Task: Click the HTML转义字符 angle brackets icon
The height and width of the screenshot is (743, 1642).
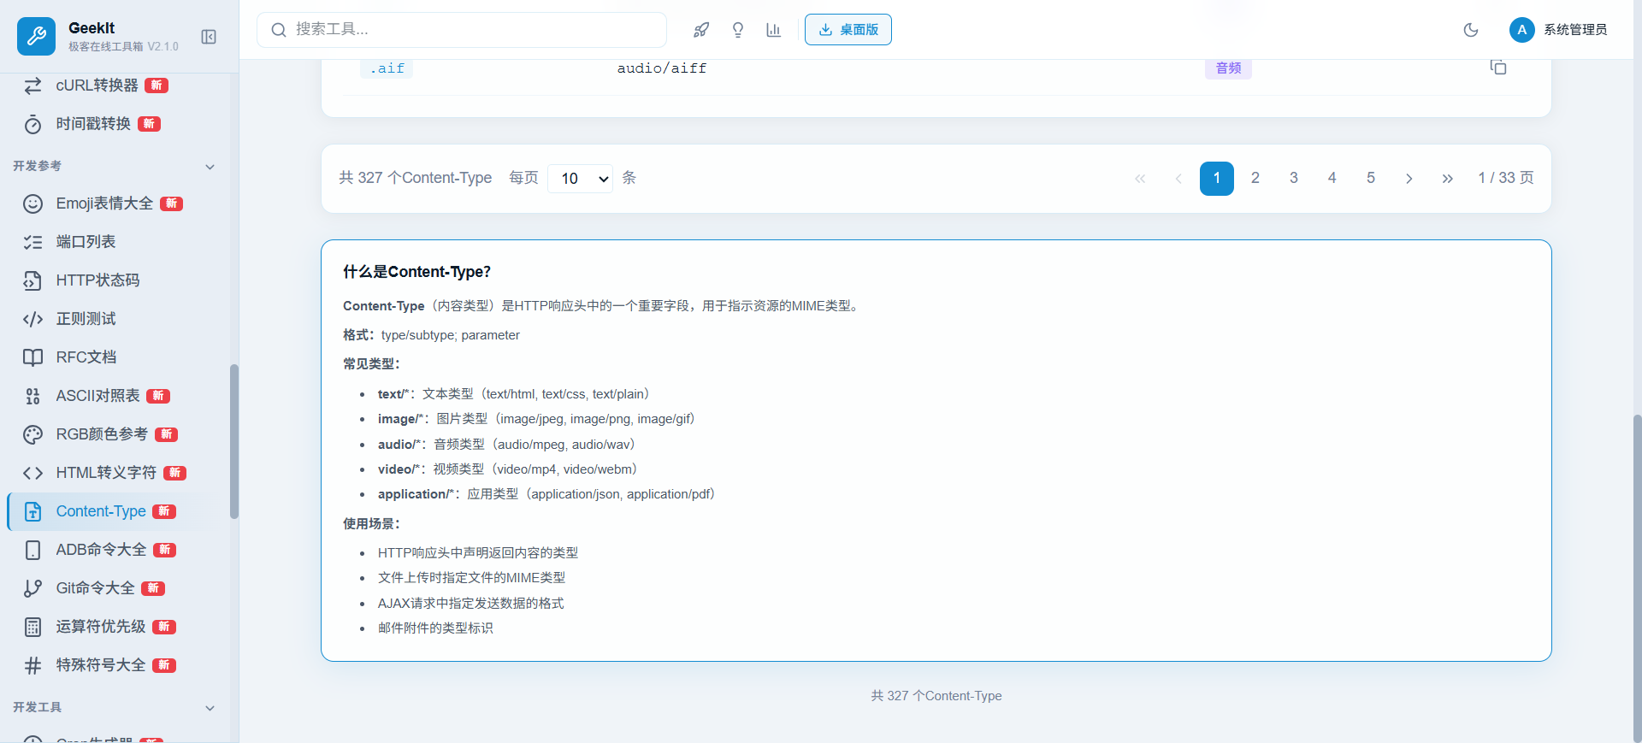Action: [32, 473]
